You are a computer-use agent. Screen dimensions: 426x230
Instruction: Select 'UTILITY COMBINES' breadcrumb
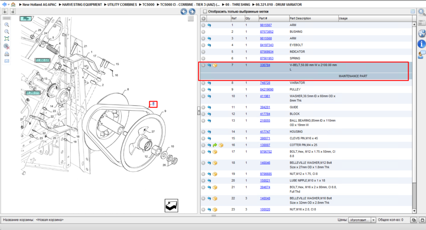pos(122,5)
